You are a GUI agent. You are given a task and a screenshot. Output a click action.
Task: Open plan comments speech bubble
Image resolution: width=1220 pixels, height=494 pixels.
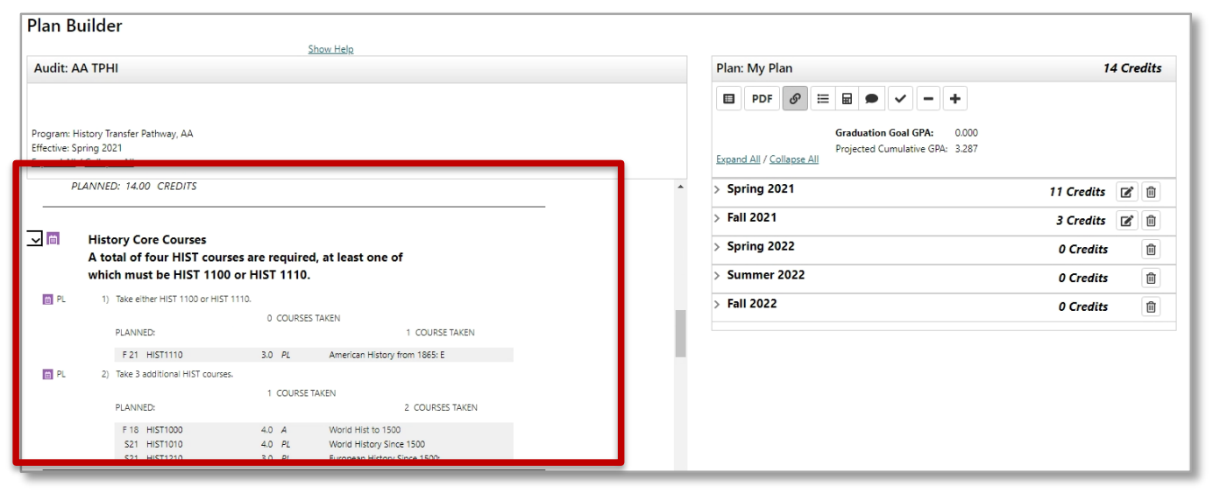(871, 99)
